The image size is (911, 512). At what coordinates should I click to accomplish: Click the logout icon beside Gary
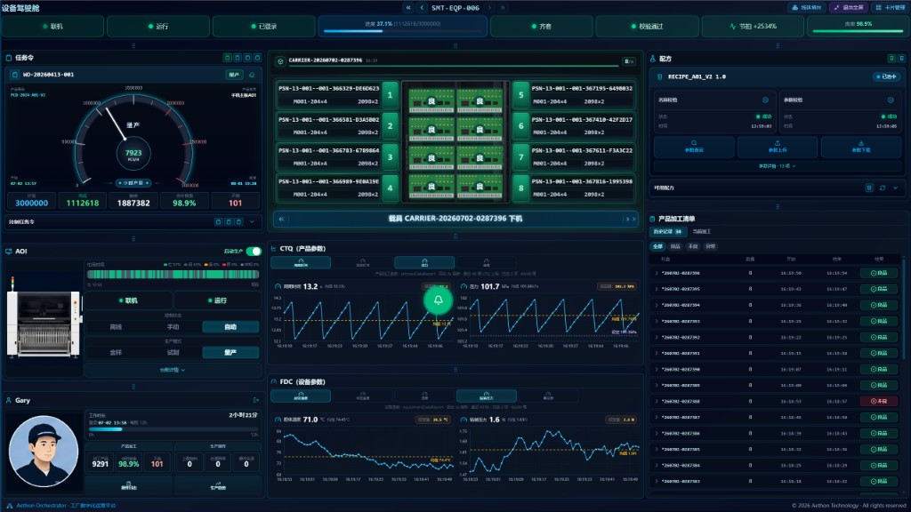point(256,400)
